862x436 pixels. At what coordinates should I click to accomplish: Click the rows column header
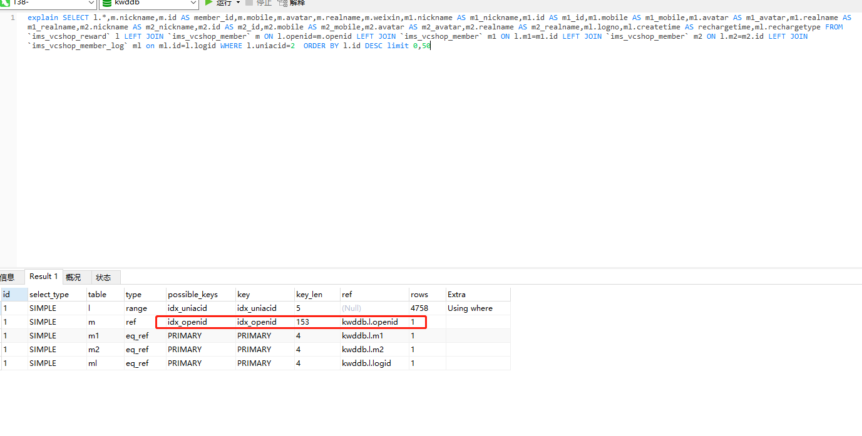[427, 294]
